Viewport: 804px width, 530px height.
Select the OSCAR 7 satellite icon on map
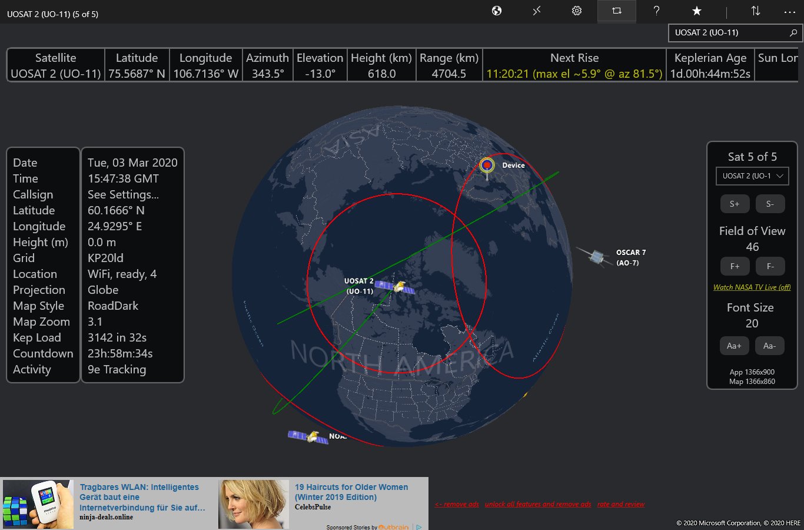(596, 257)
